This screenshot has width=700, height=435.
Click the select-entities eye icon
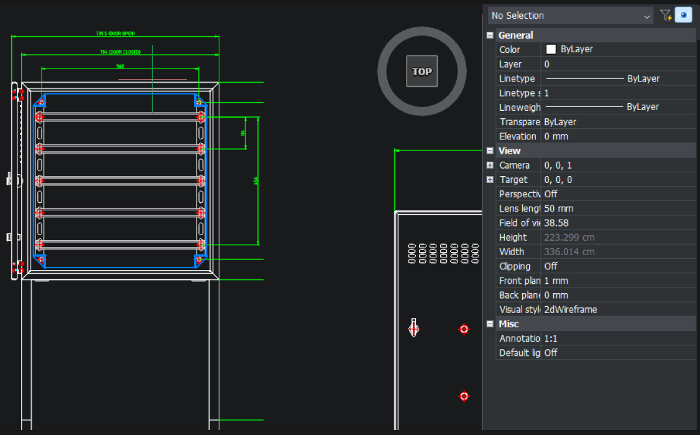pos(683,15)
